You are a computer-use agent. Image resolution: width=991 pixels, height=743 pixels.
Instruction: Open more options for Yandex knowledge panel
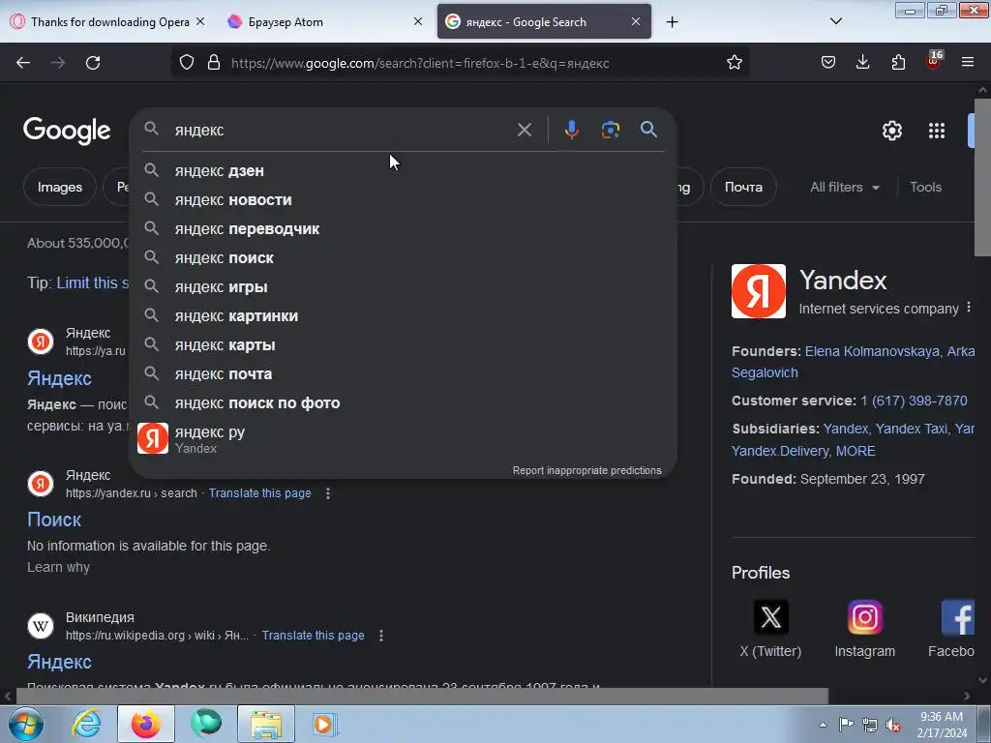[968, 308]
